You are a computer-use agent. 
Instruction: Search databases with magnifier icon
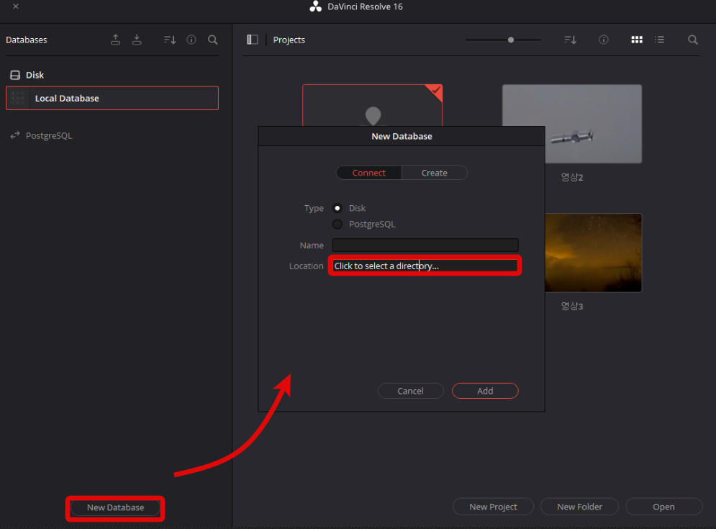[x=213, y=40]
